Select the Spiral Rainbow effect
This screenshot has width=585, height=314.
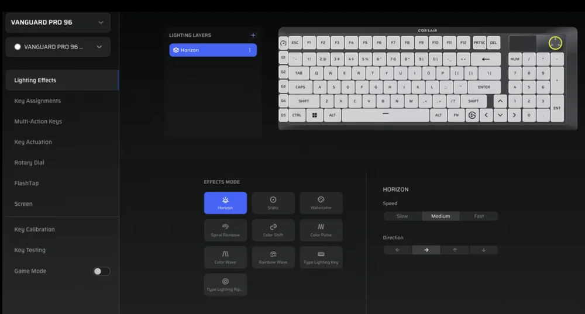(225, 230)
